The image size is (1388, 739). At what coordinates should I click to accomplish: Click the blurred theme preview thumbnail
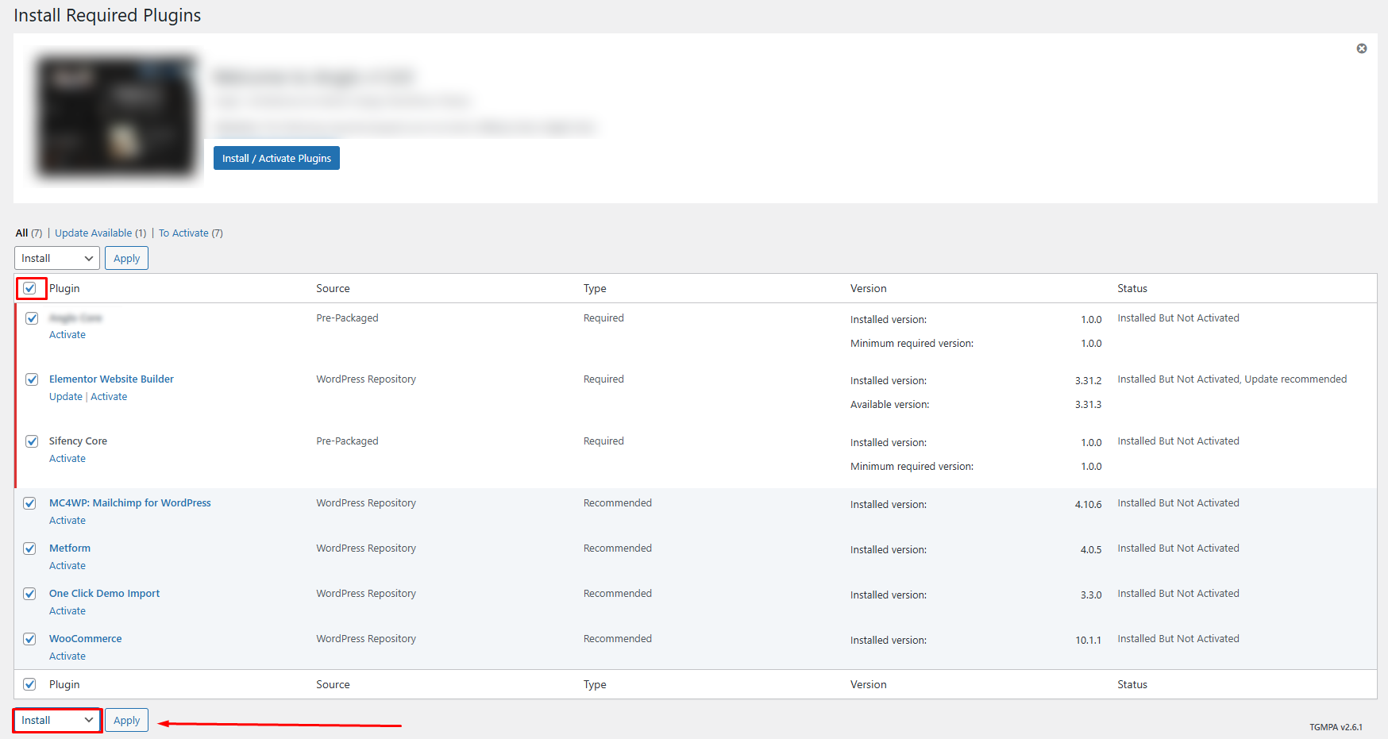click(x=116, y=116)
